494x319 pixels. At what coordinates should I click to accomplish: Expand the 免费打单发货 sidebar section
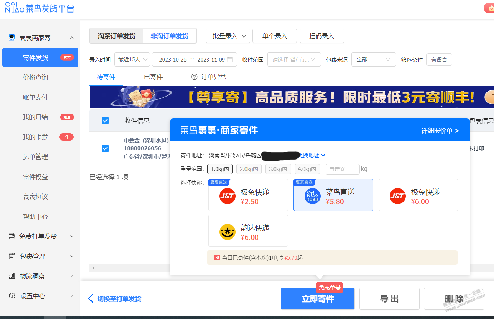[72, 236]
